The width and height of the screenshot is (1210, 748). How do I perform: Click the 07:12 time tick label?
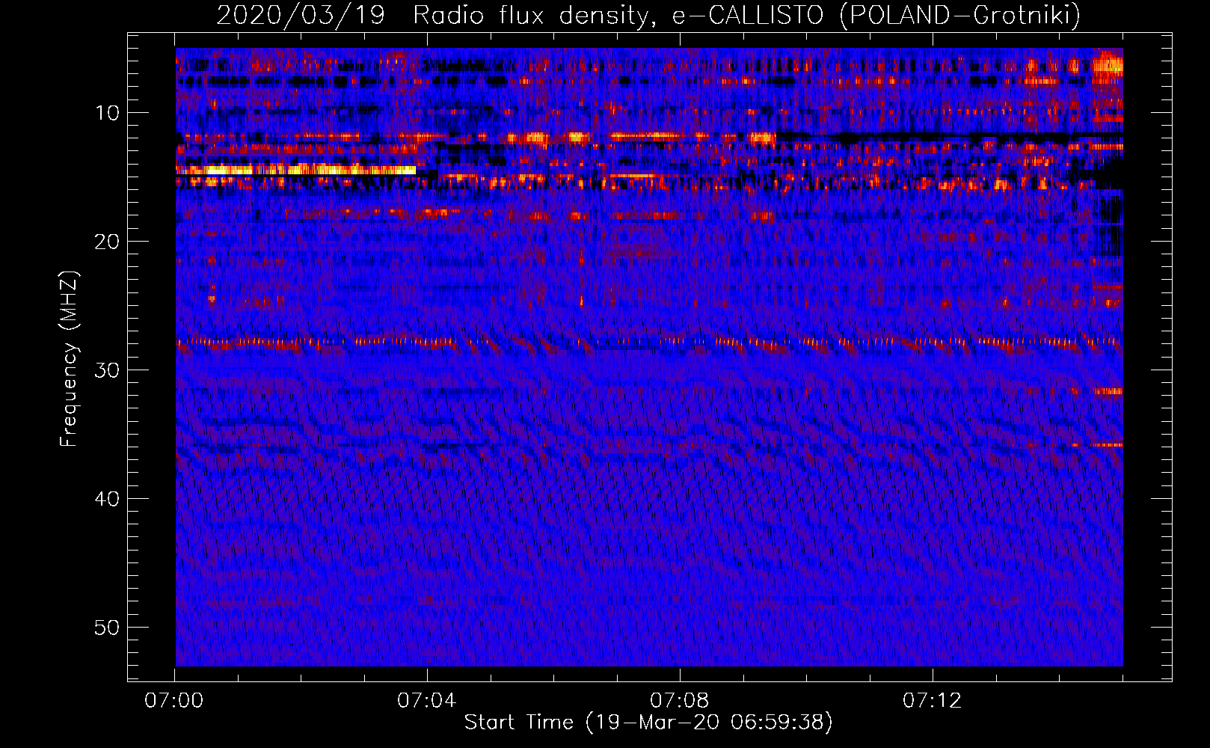[932, 700]
